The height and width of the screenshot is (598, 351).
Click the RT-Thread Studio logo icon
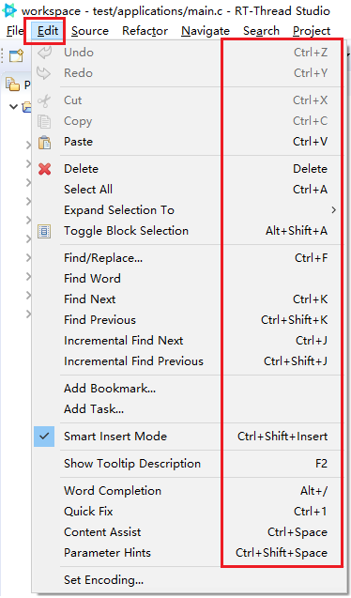coord(9,10)
